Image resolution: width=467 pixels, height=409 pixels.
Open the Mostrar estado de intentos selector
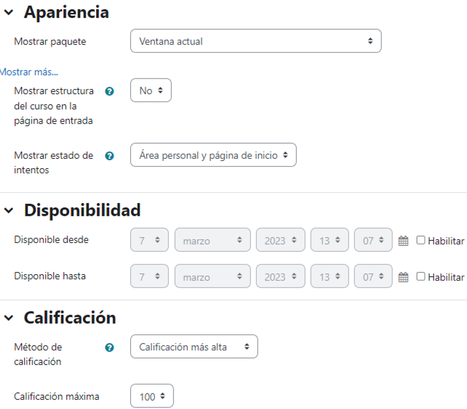213,155
